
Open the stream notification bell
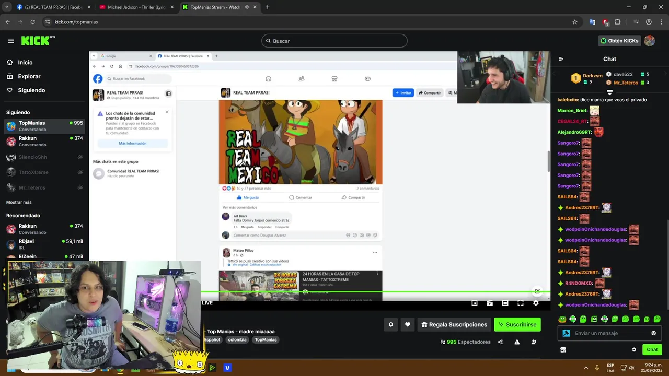[390, 324]
